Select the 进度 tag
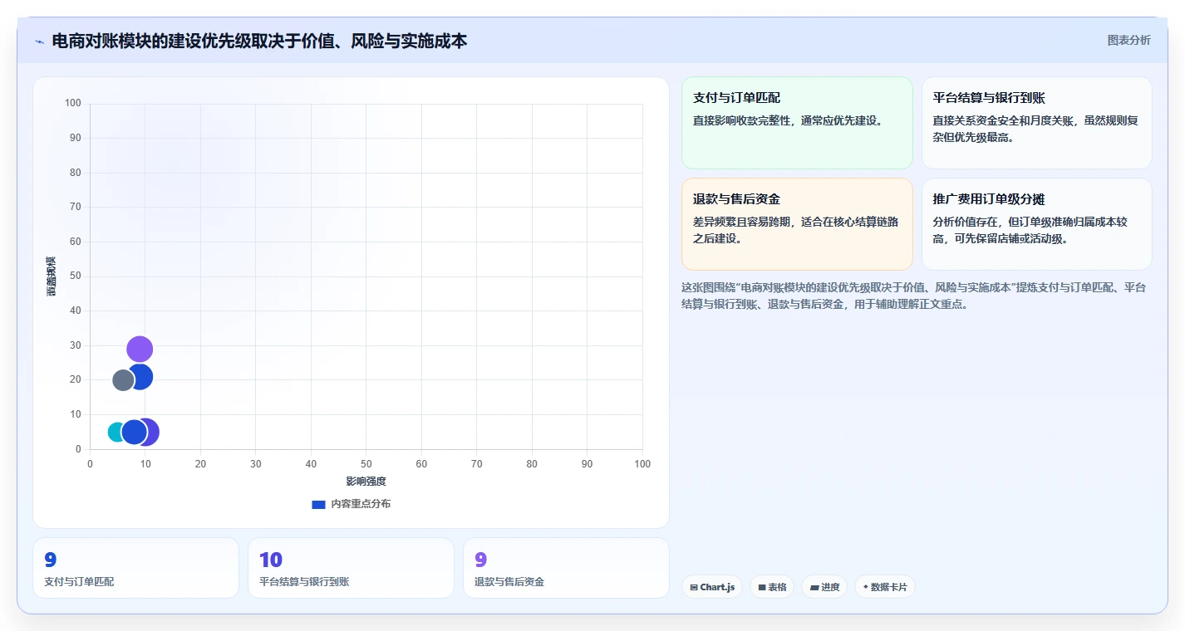 [824, 587]
